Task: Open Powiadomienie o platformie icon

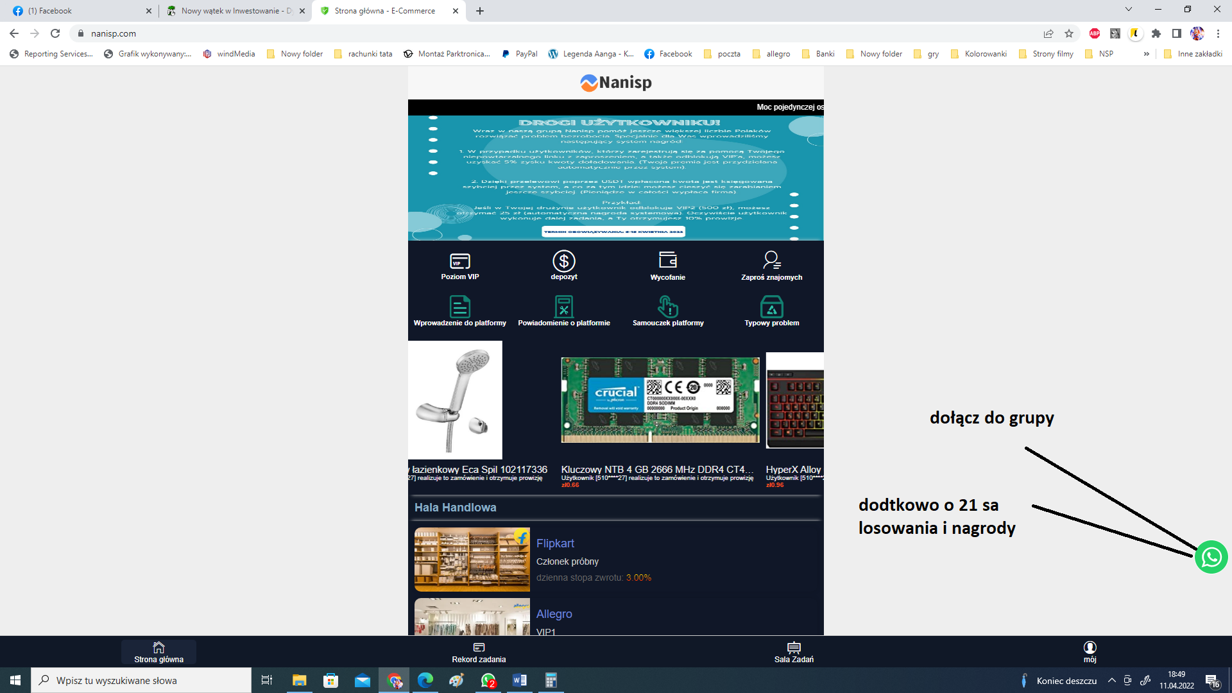Action: coord(564,307)
